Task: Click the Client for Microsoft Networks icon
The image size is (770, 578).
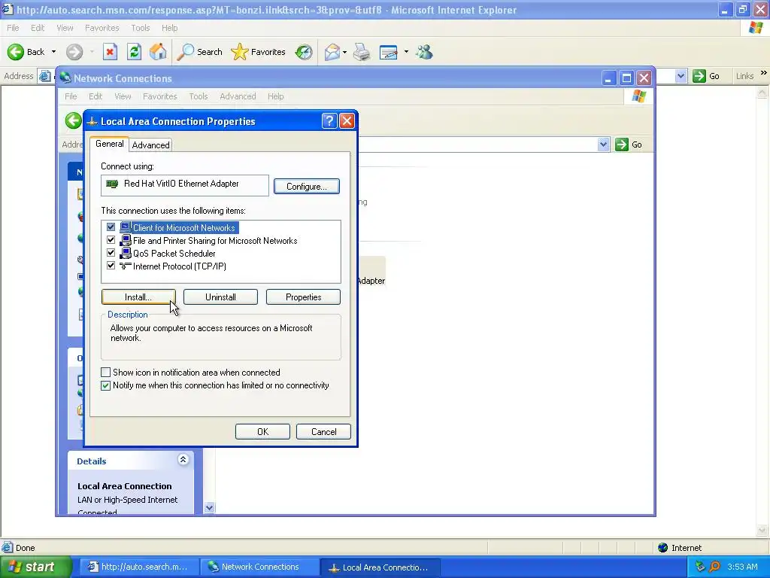Action: 126,227
